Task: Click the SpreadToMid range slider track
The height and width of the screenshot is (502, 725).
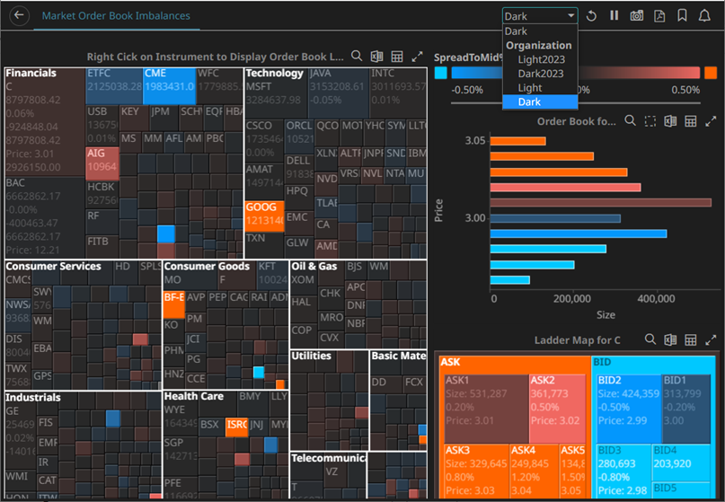Action: coord(576,102)
